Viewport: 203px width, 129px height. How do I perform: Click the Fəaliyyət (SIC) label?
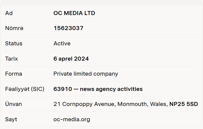point(25,89)
